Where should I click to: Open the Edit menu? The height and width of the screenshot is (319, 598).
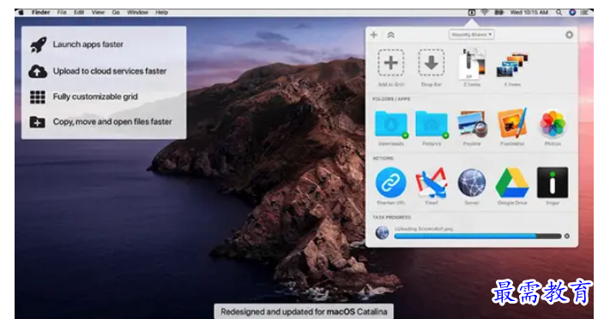tap(79, 13)
